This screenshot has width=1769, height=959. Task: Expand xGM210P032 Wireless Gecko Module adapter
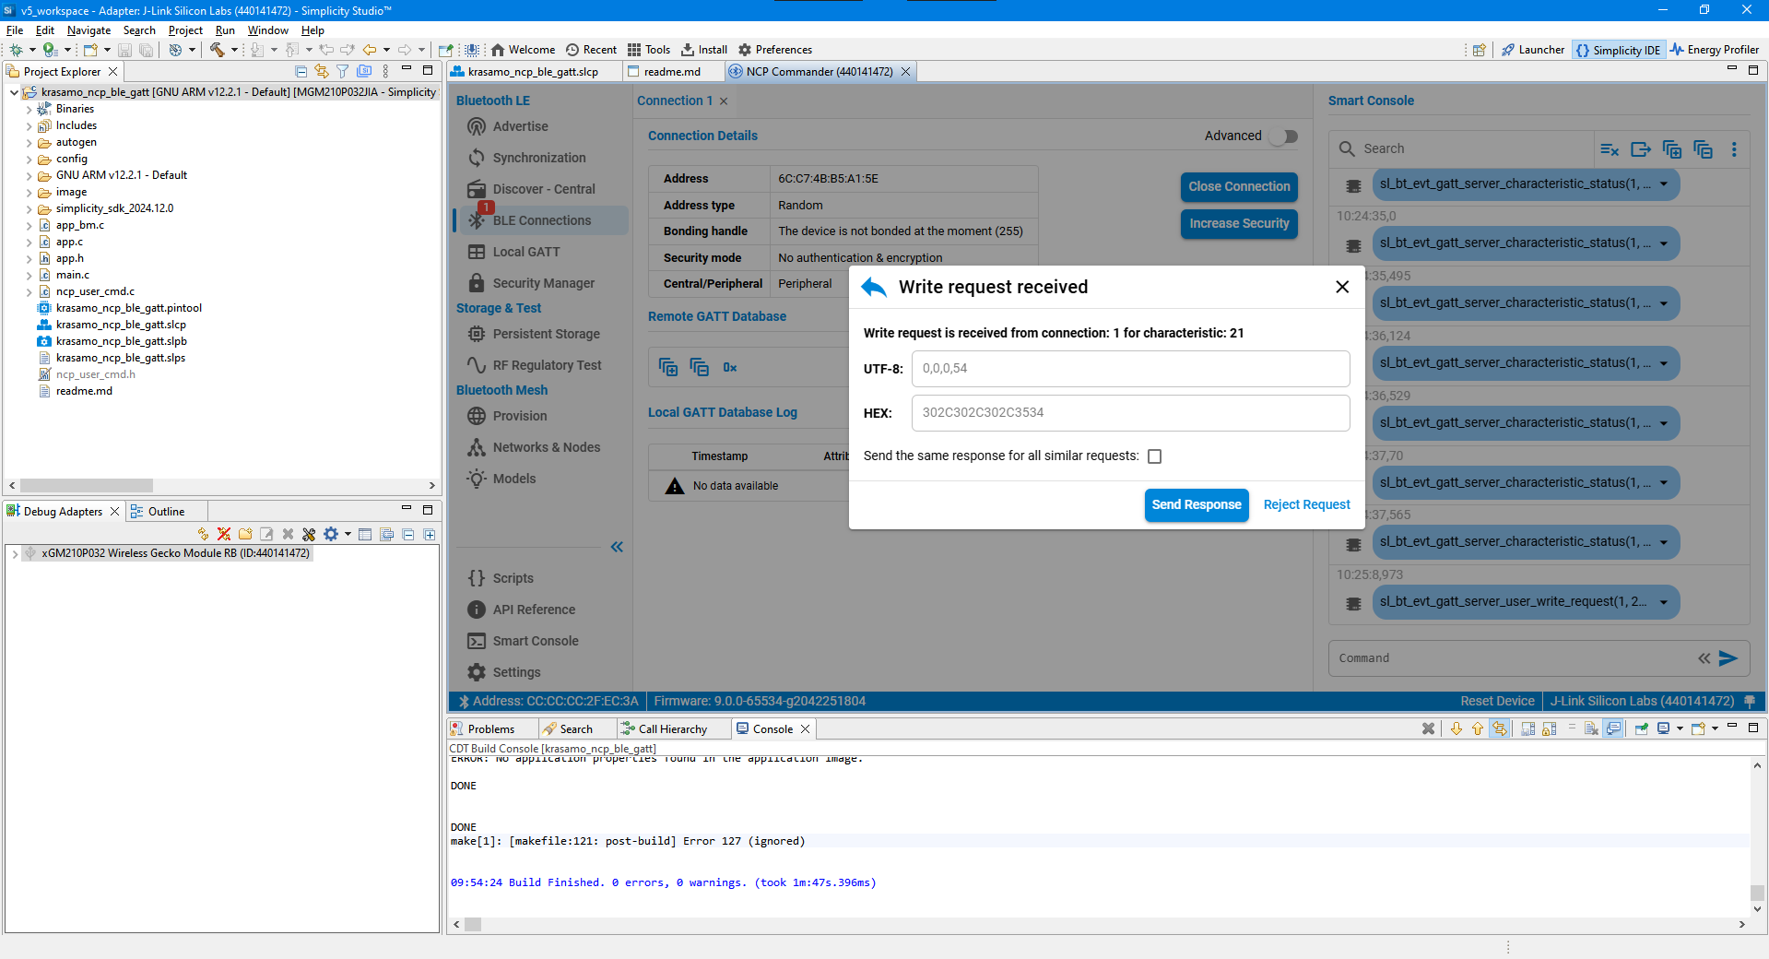tap(15, 553)
